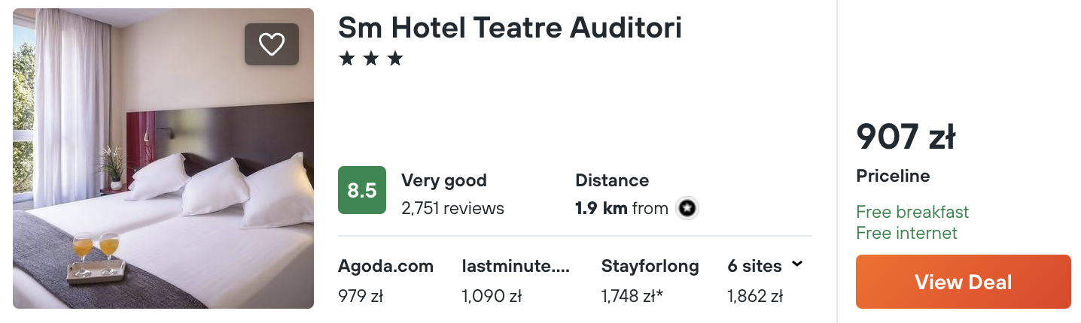Click the Free breakfast perk
This screenshot has width=1081, height=323.
tap(912, 212)
